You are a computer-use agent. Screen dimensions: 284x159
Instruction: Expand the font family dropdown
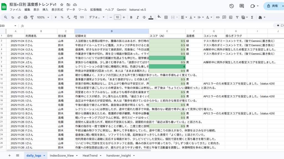tap(97, 17)
